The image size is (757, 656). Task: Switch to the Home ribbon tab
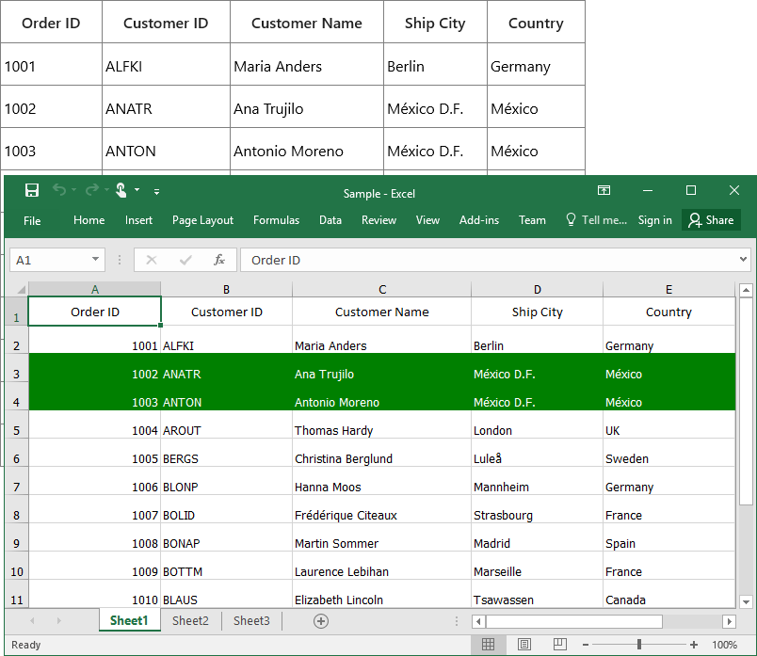tap(89, 220)
